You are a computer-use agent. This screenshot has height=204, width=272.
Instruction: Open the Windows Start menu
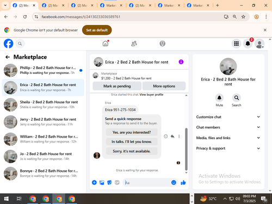click(x=6, y=199)
